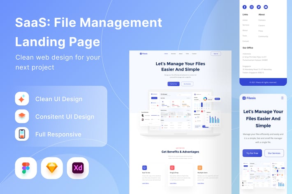The width and height of the screenshot is (292, 194).
Task: Click the 'Clean web design for your' subtitle text
Action: coord(58,57)
